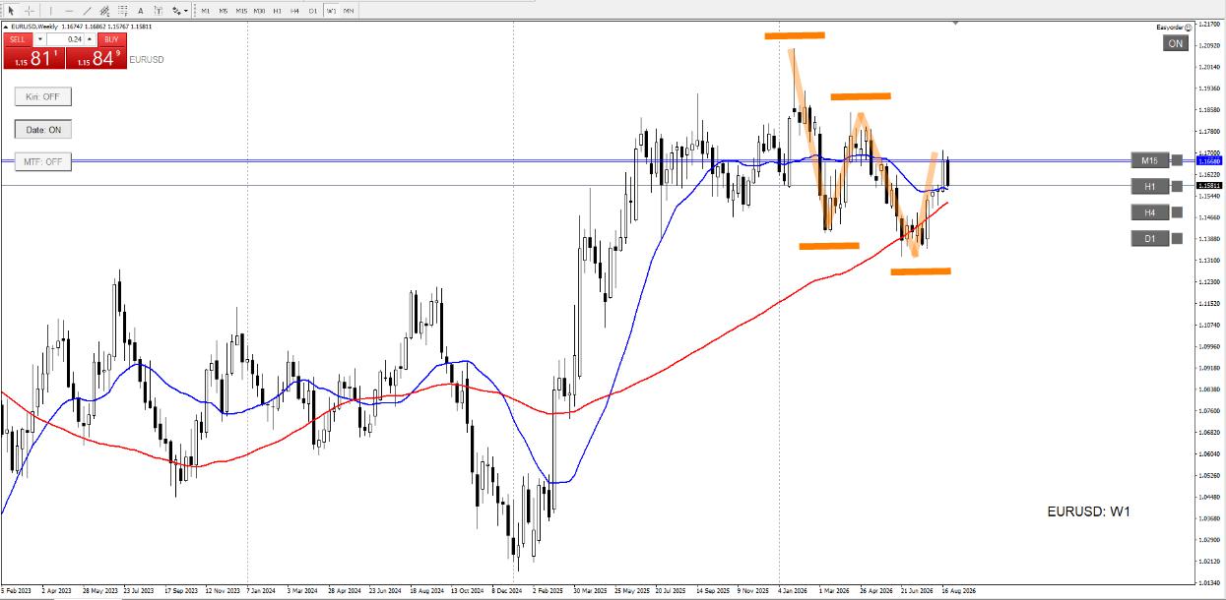Collapse the one-click trading panel triangle
1226x600 pixels.
coord(6,27)
